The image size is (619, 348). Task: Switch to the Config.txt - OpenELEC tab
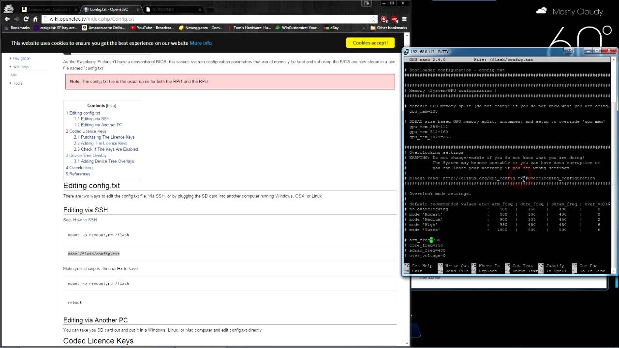(112, 9)
